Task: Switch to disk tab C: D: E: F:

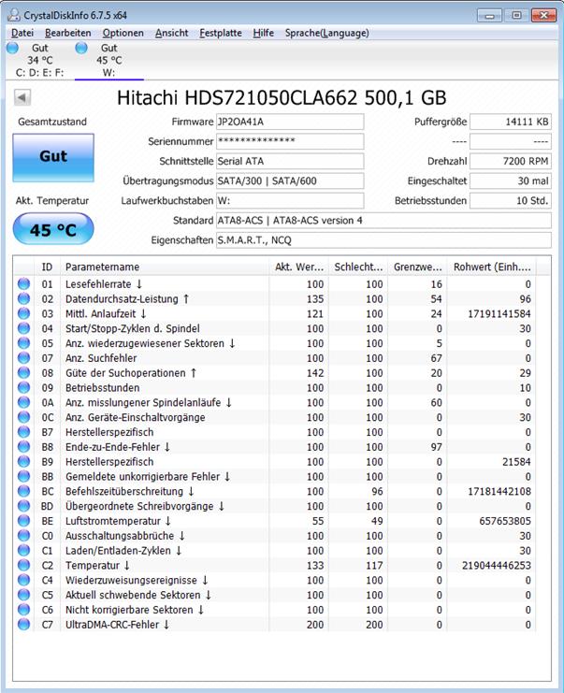Action: pos(40,60)
